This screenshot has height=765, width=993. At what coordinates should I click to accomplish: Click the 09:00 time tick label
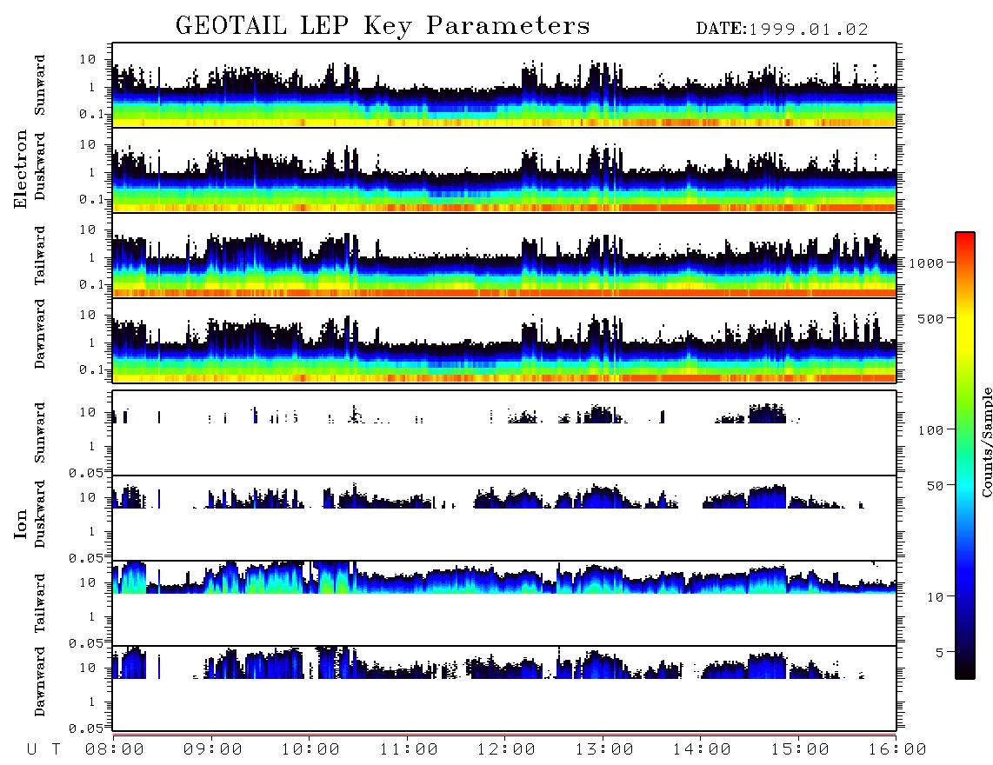coord(213,749)
